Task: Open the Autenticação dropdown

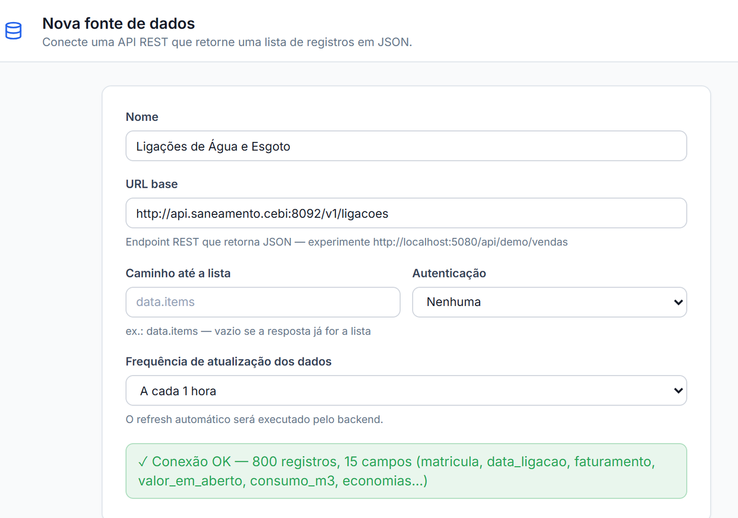Action: (549, 302)
